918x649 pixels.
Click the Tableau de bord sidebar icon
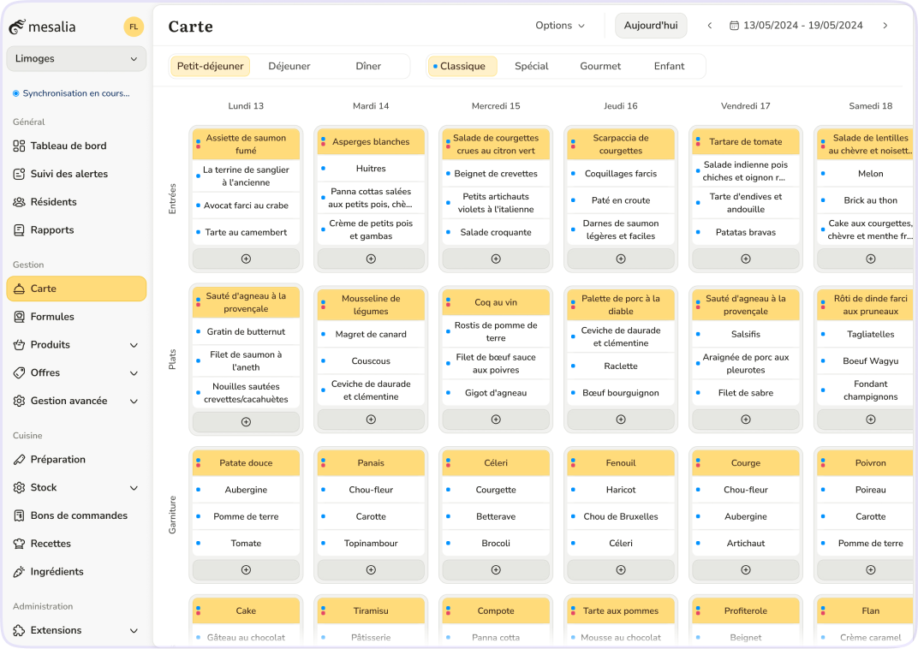(19, 146)
